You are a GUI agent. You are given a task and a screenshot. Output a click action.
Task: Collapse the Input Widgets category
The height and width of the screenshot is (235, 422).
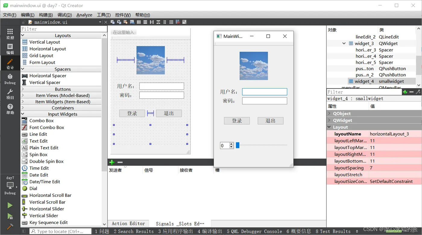coord(23,114)
